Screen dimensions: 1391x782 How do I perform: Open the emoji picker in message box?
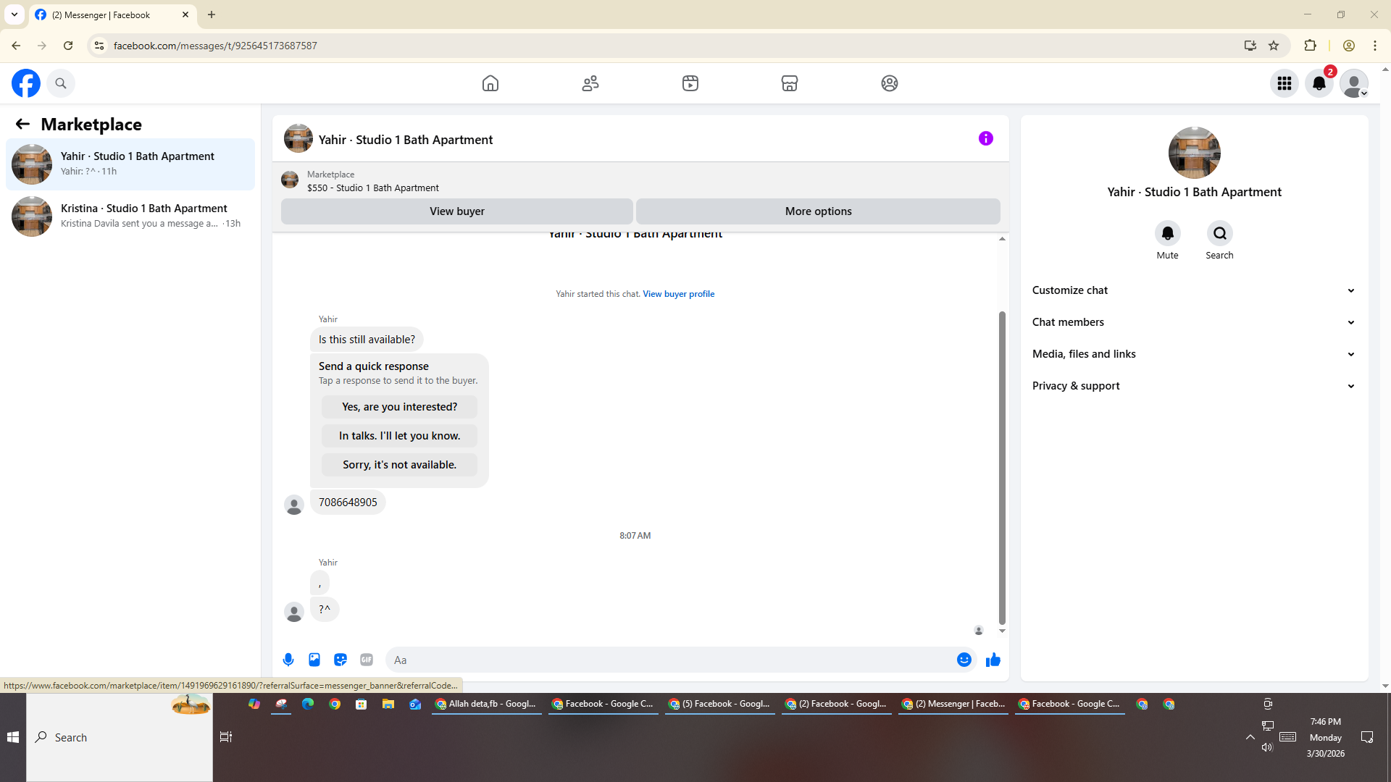964,660
